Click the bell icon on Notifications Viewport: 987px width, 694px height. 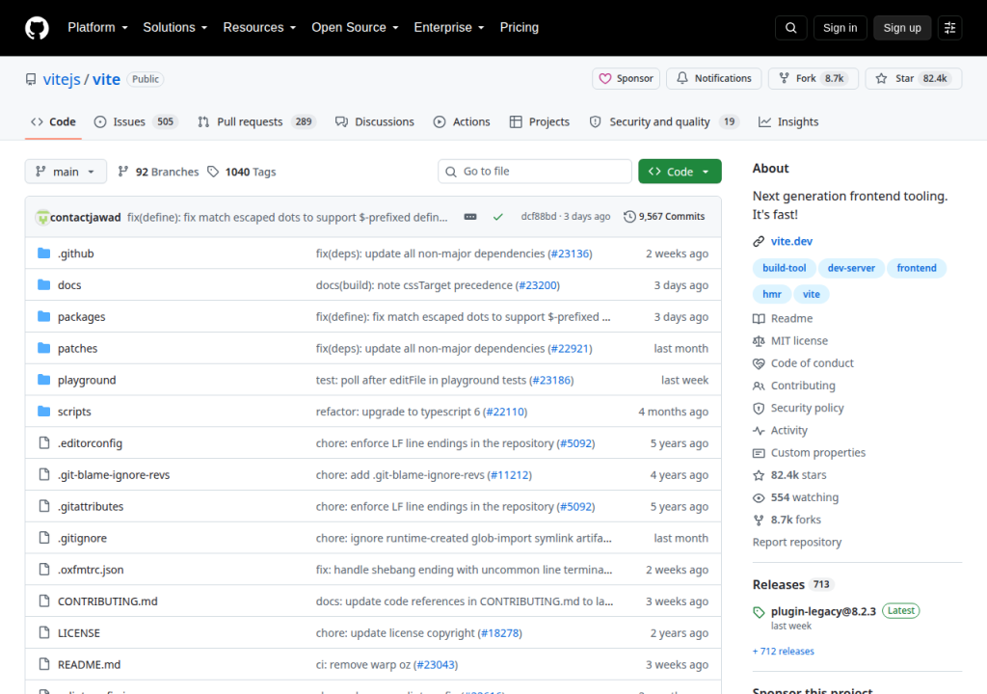[x=682, y=78]
